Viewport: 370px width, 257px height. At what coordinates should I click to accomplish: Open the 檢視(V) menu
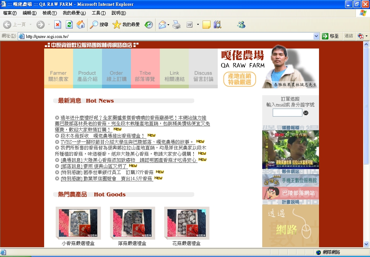point(50,13)
